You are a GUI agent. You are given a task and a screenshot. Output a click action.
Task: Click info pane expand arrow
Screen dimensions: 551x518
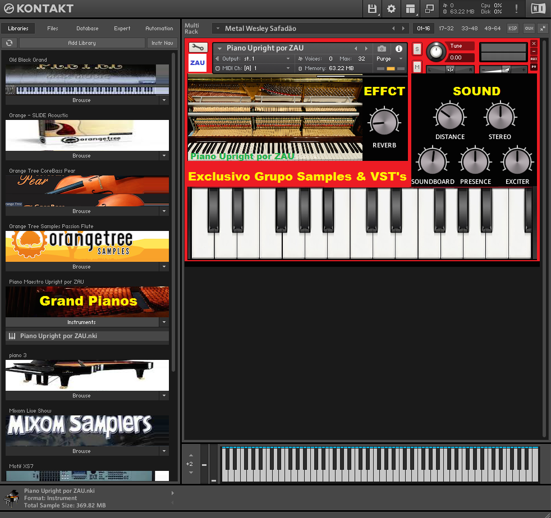tap(173, 493)
